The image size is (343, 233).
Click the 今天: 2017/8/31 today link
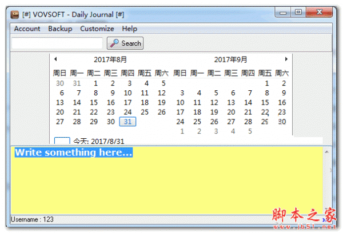98,141
